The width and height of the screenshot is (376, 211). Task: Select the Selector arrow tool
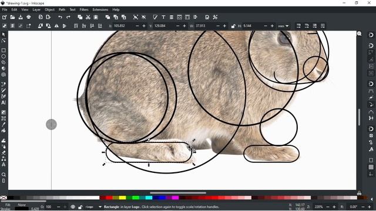[4, 35]
